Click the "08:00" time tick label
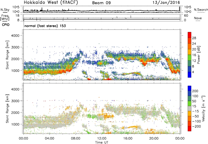This screenshot has height=144, width=208. tap(76, 139)
